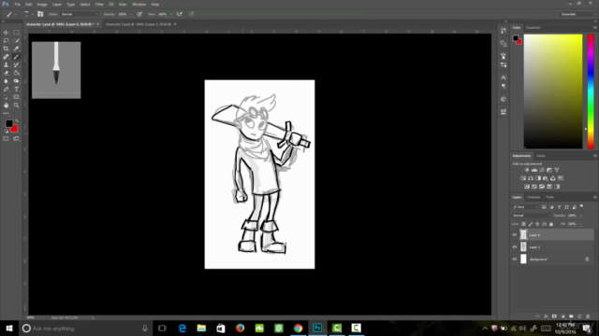Toggle pressure for size in options bar
The width and height of the screenshot is (599, 336).
tap(191, 14)
